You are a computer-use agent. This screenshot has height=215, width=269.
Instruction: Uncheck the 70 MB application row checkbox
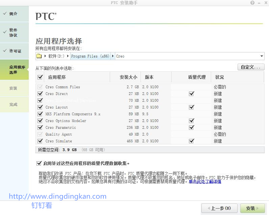[40, 100]
